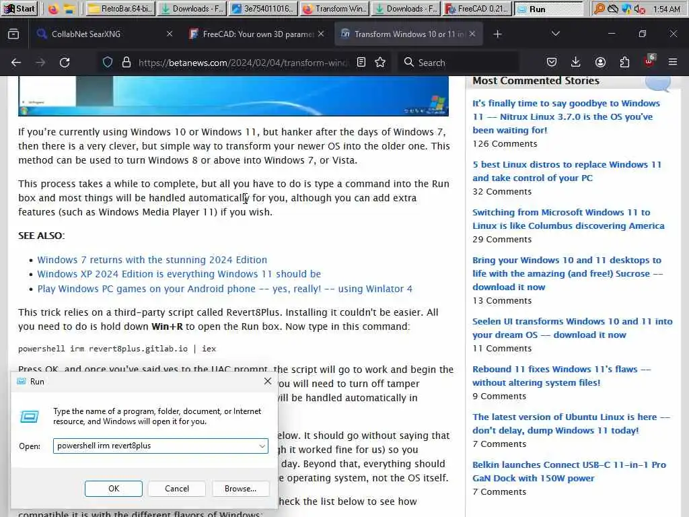Click the Start button on the taskbar
Viewport: 689px width, 517px height.
20,8
